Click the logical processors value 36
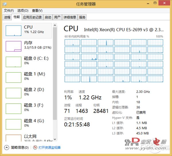This screenshot has width=172, height=156. point(138,107)
